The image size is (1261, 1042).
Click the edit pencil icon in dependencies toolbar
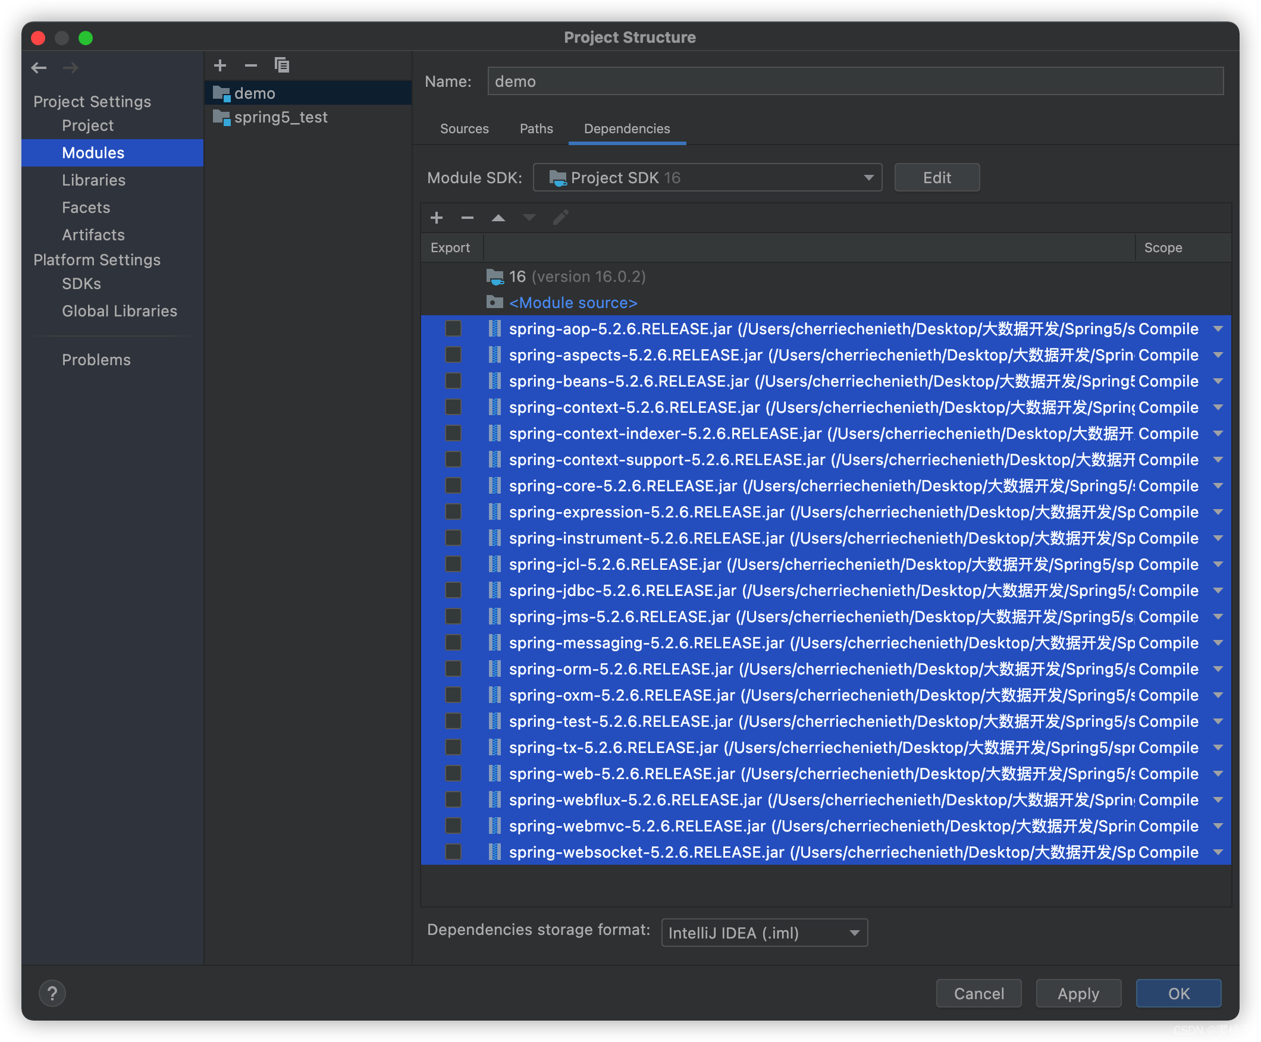click(x=560, y=218)
